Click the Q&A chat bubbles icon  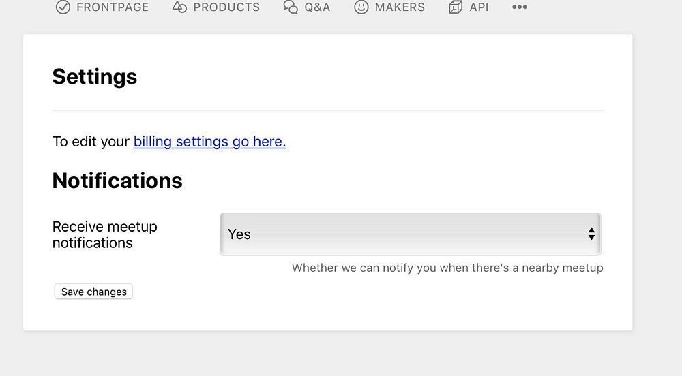coord(291,7)
